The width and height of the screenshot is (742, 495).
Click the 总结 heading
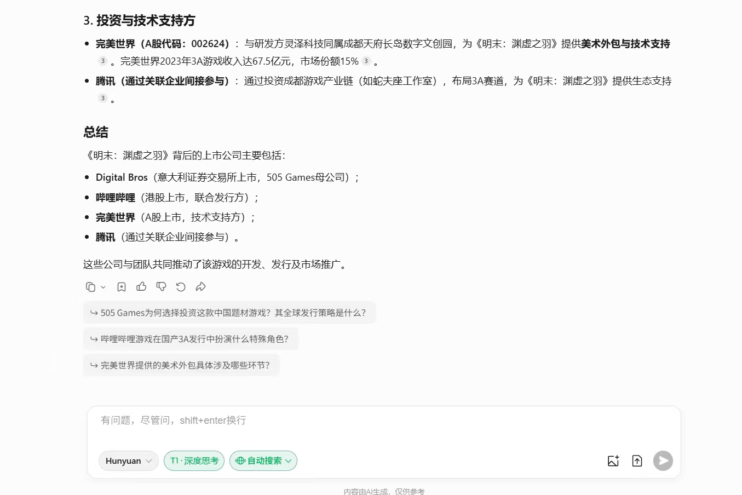tap(96, 132)
